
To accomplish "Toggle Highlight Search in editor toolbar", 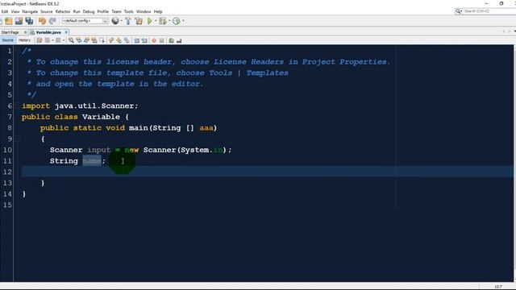I will point(94,40).
